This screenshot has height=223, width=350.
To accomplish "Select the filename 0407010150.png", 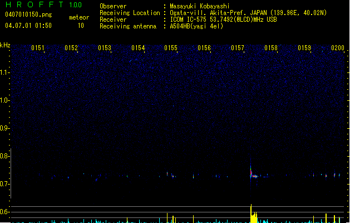I will [x=28, y=14].
